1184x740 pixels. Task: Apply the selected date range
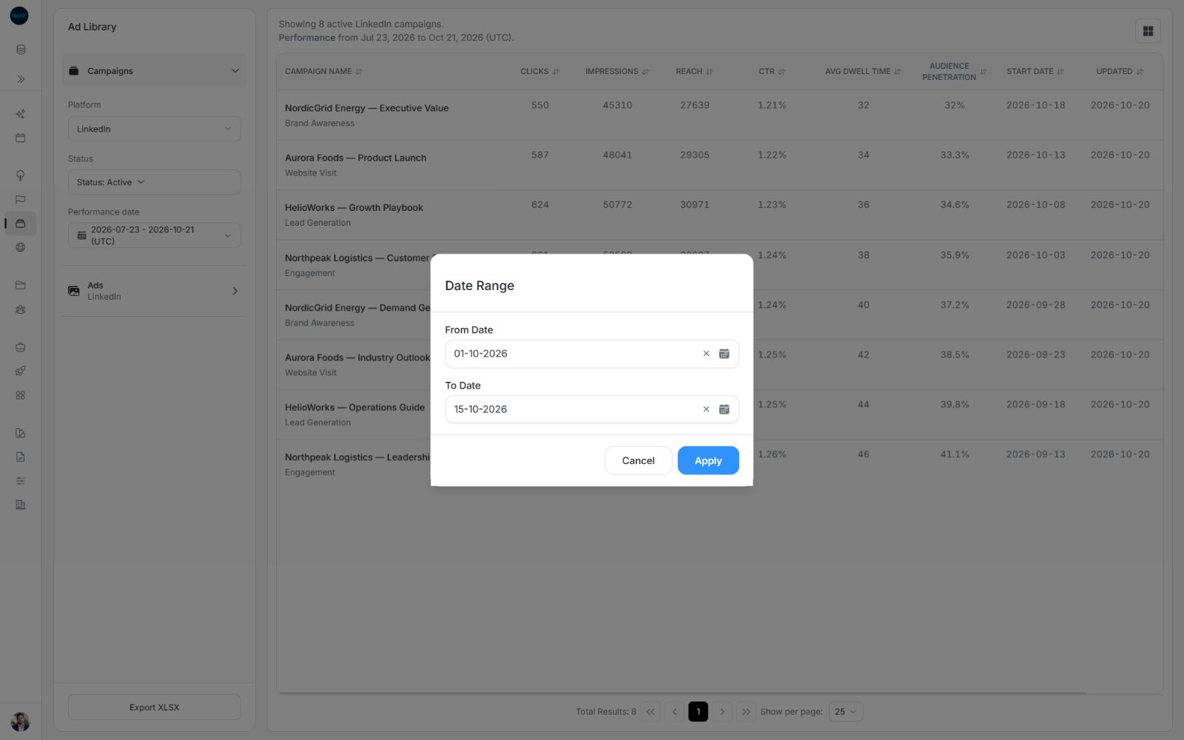pos(708,460)
